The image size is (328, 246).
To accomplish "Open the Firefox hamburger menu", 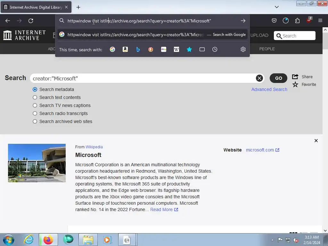I will coord(320,20).
